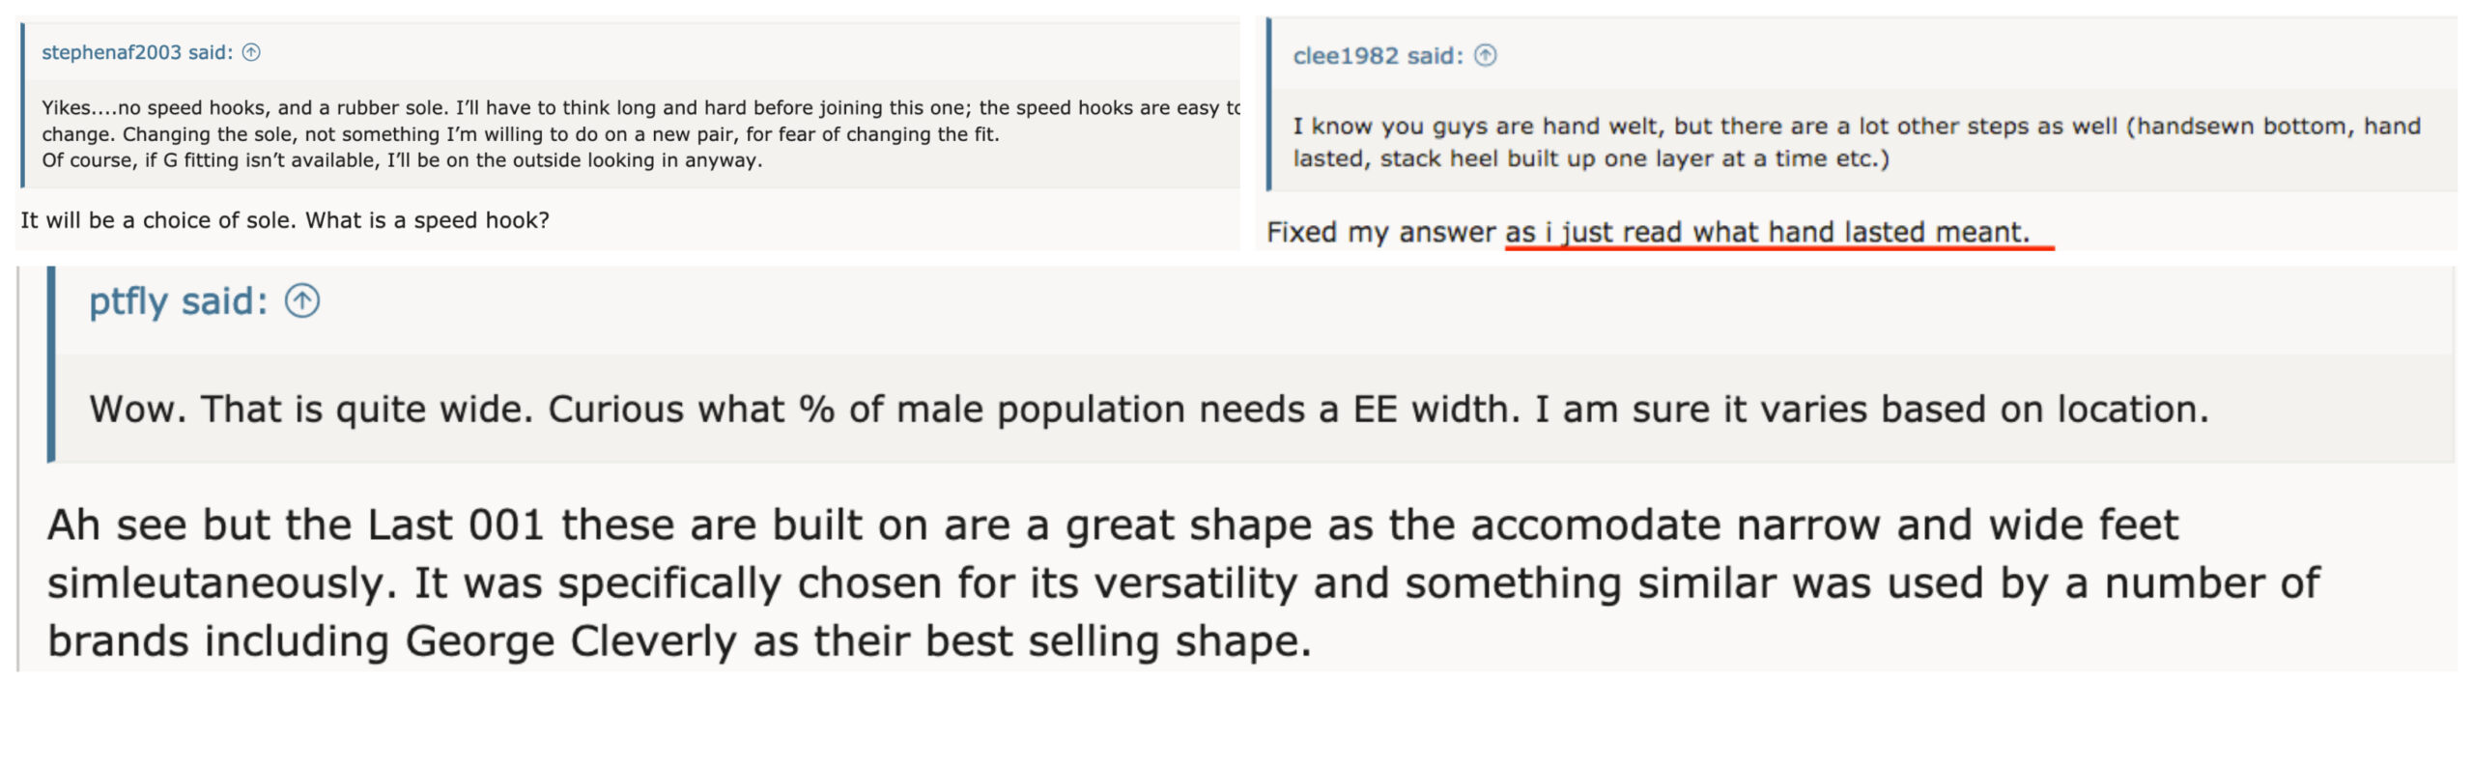
Task: Open the clee1982 said quote link
Action: coord(1379,55)
